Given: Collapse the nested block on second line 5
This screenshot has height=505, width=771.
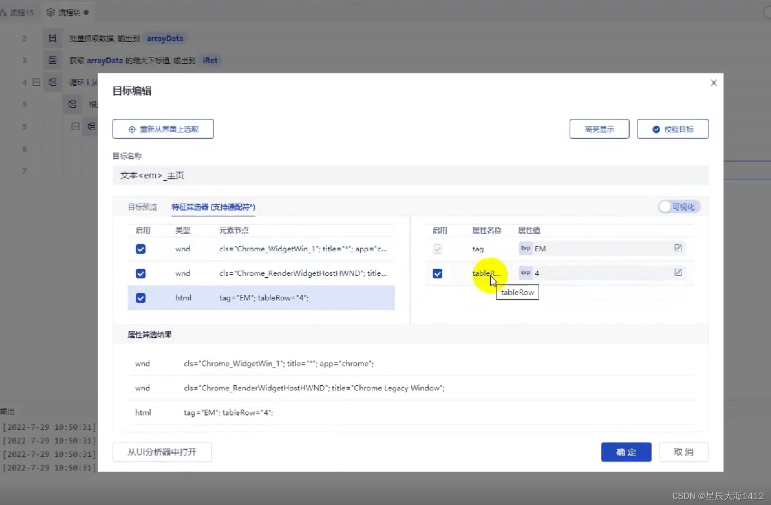Looking at the screenshot, I should 75,127.
